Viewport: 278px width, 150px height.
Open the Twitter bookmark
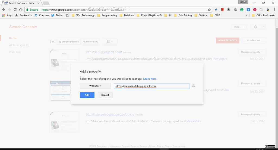pyautogui.click(x=57, y=15)
